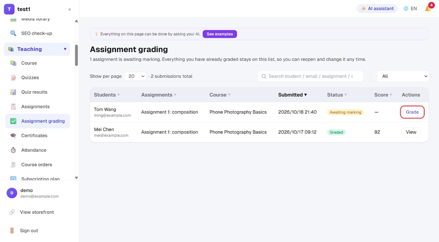
Task: Open the AI assistant
Action: (x=377, y=9)
